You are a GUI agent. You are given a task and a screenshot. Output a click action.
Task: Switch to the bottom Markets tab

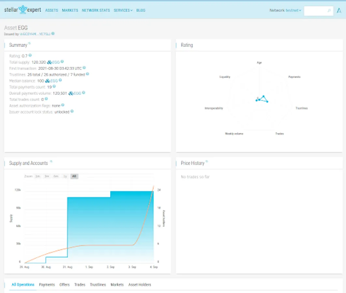[117, 285]
